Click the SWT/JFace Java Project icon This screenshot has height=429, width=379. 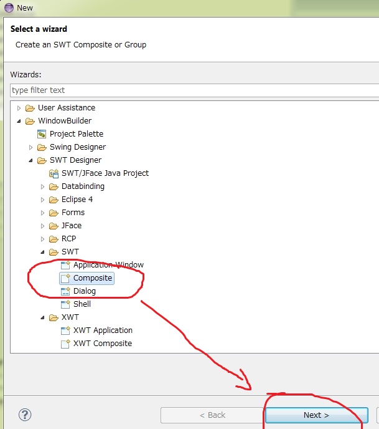point(54,173)
